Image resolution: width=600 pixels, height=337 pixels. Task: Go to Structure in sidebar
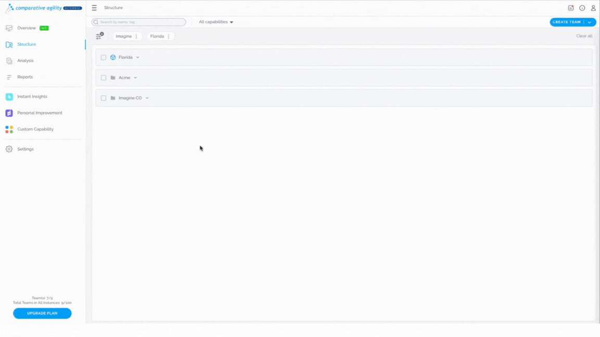point(27,44)
